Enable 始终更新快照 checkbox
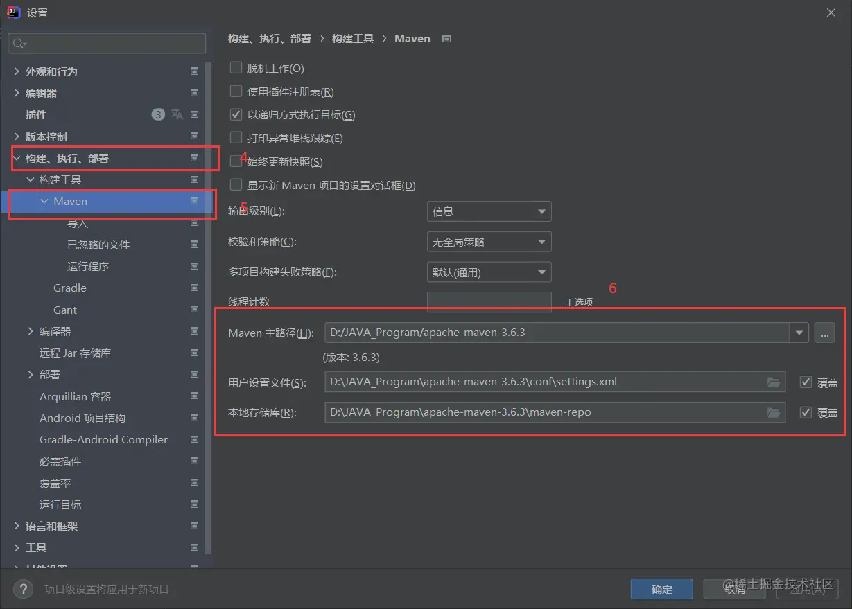This screenshot has height=609, width=852. click(236, 161)
